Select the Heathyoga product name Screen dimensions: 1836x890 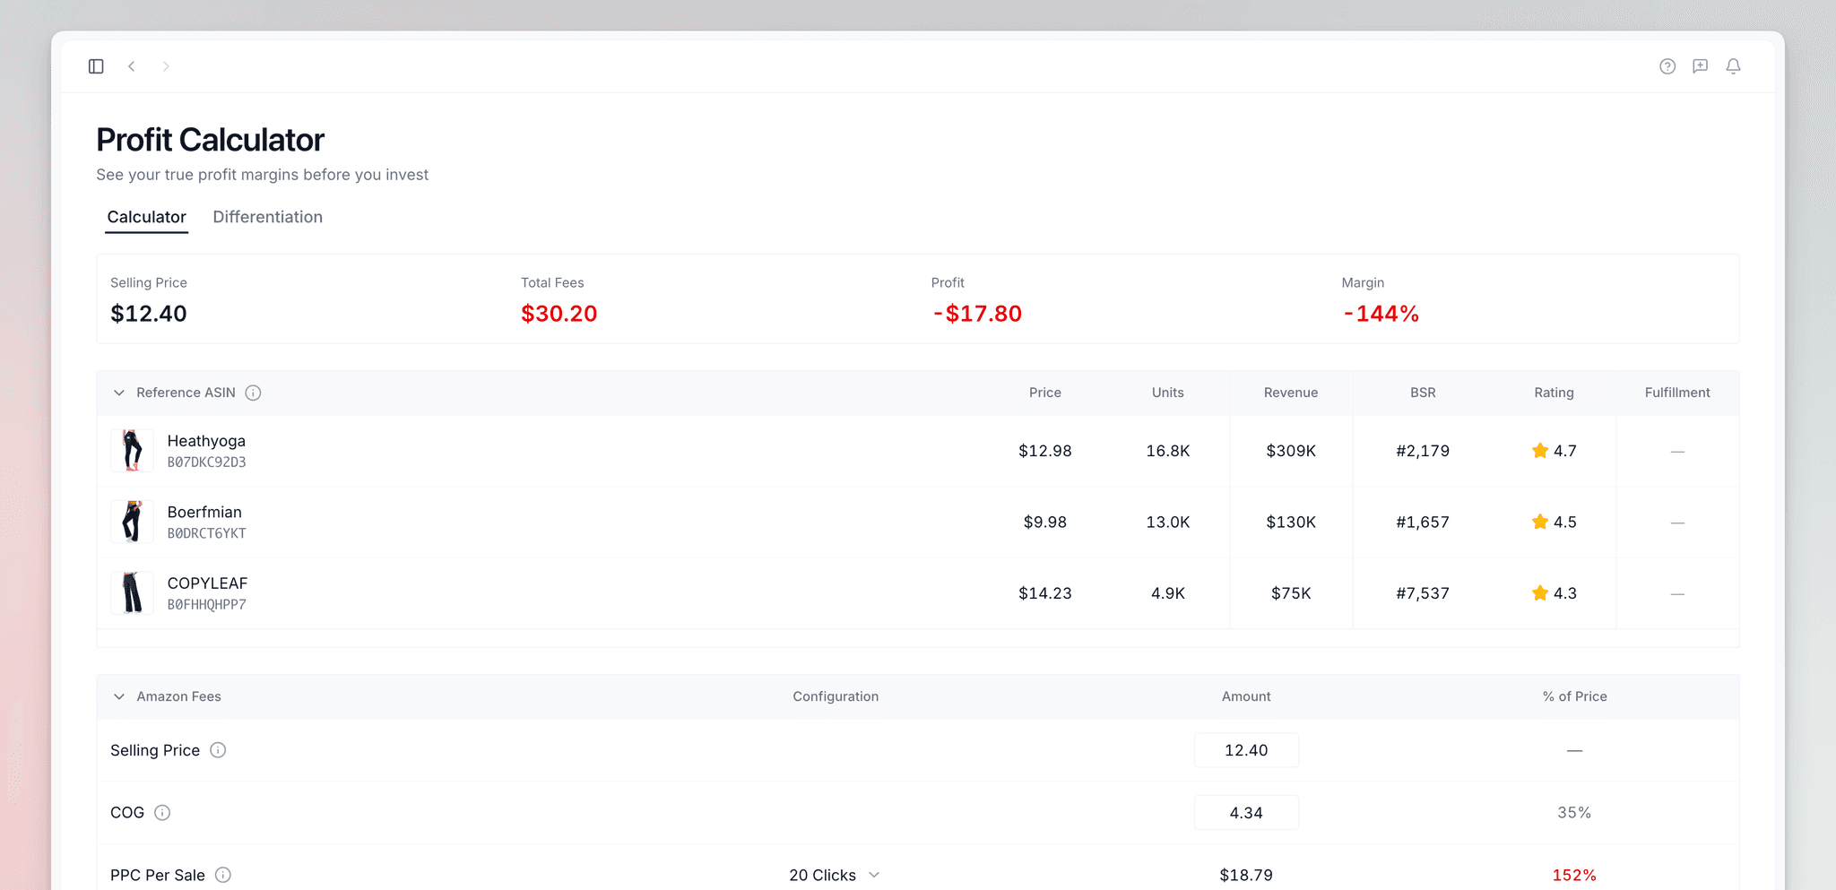point(206,441)
